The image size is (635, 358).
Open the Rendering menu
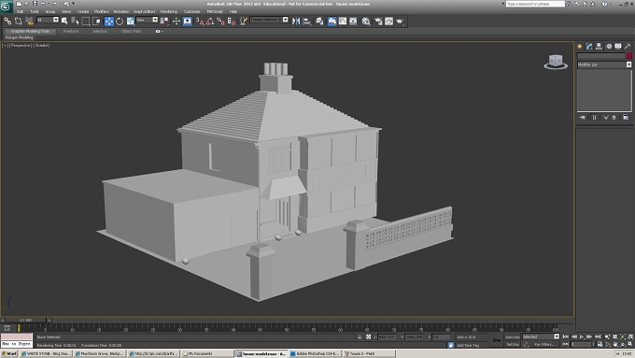coord(169,11)
